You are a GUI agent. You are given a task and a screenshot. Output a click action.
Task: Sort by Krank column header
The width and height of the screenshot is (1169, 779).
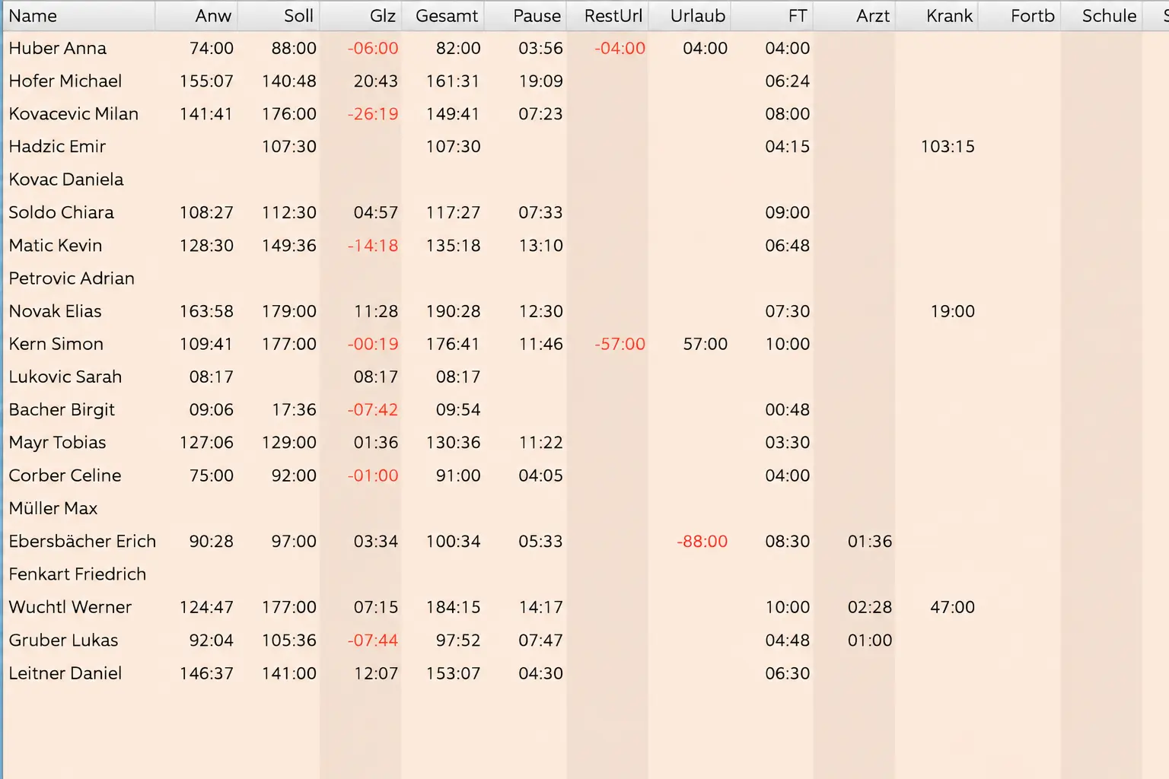937,16
